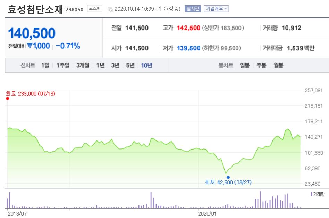
Task: Click the 코스피 market badge
Action: (x=95, y=9)
